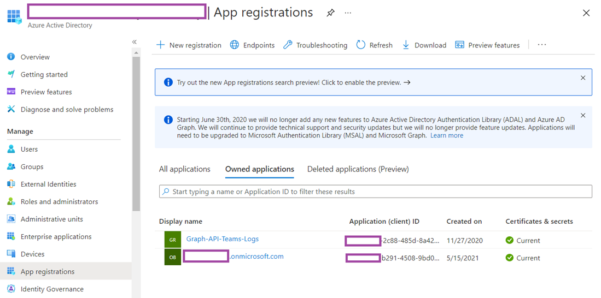Click the left navigation scrollbar thumb
Image resolution: width=601 pixels, height=298 pixels.
click(136, 134)
